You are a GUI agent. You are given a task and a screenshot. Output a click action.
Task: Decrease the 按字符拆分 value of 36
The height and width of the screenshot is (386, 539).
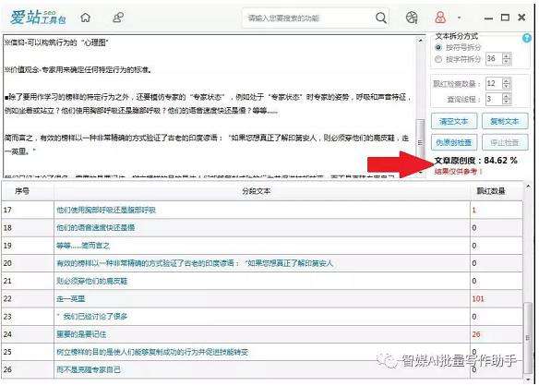click(x=507, y=62)
